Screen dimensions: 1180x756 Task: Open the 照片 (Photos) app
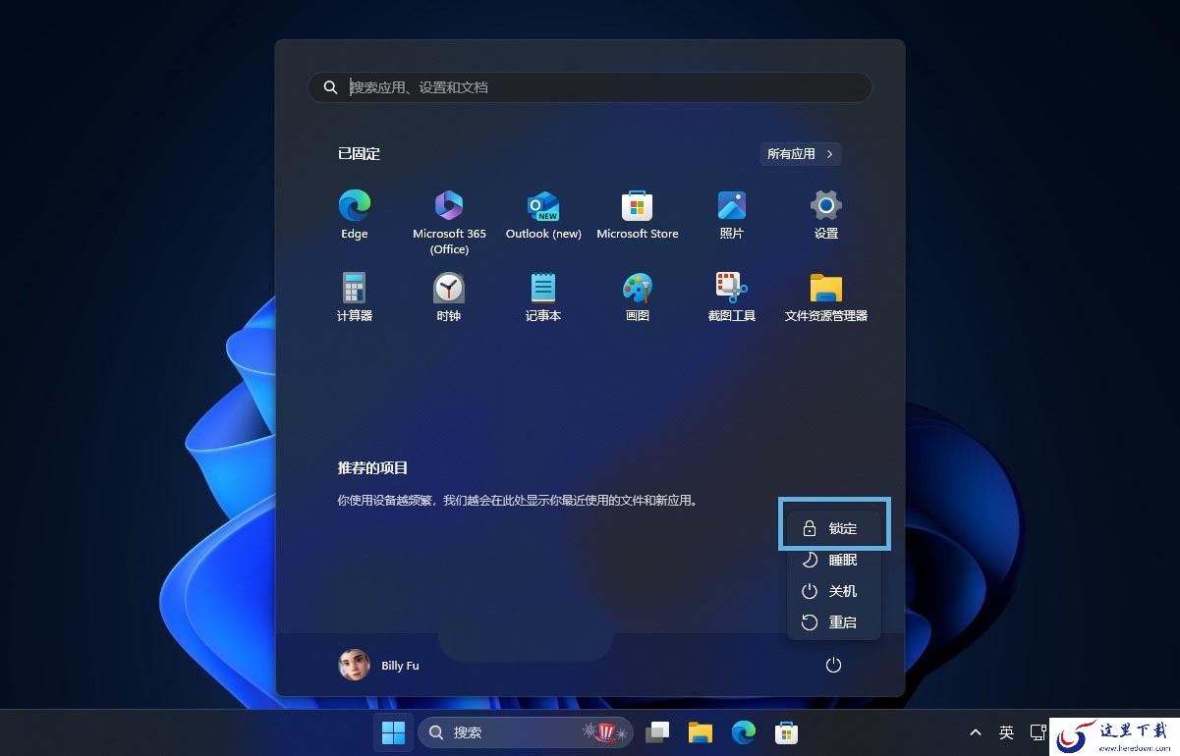[732, 215]
